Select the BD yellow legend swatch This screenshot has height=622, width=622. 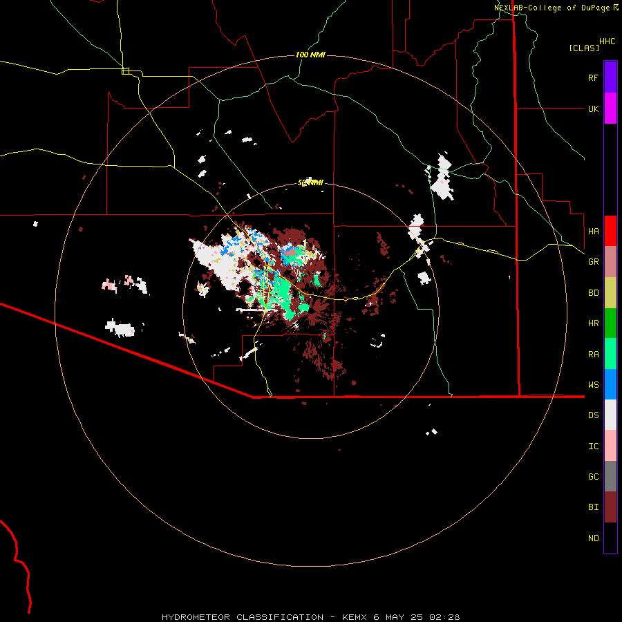tap(610, 293)
